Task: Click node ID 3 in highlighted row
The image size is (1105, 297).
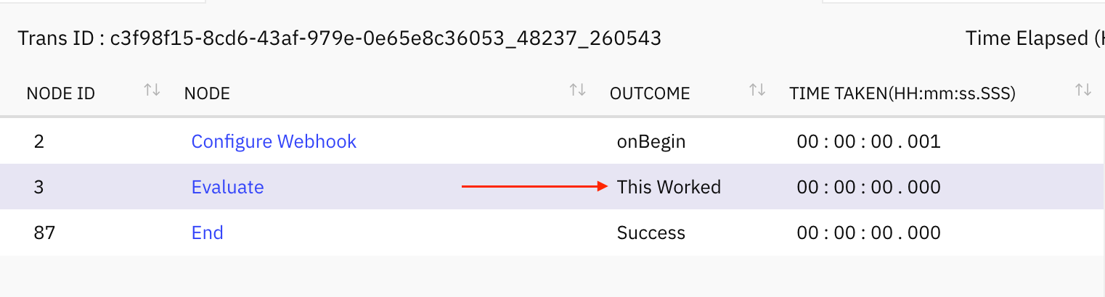Action: point(38,187)
